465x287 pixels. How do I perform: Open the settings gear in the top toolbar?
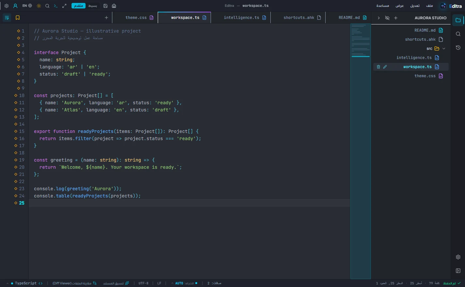click(7, 6)
